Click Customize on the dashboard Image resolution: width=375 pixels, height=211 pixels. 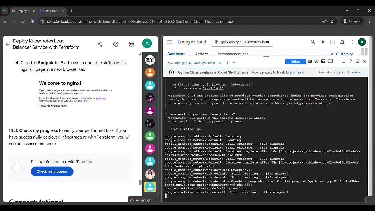coord(342,54)
